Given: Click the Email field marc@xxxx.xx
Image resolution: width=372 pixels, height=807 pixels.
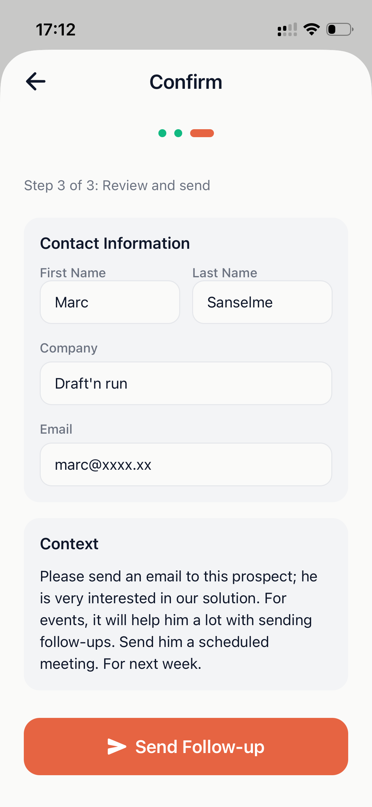Looking at the screenshot, I should [186, 464].
